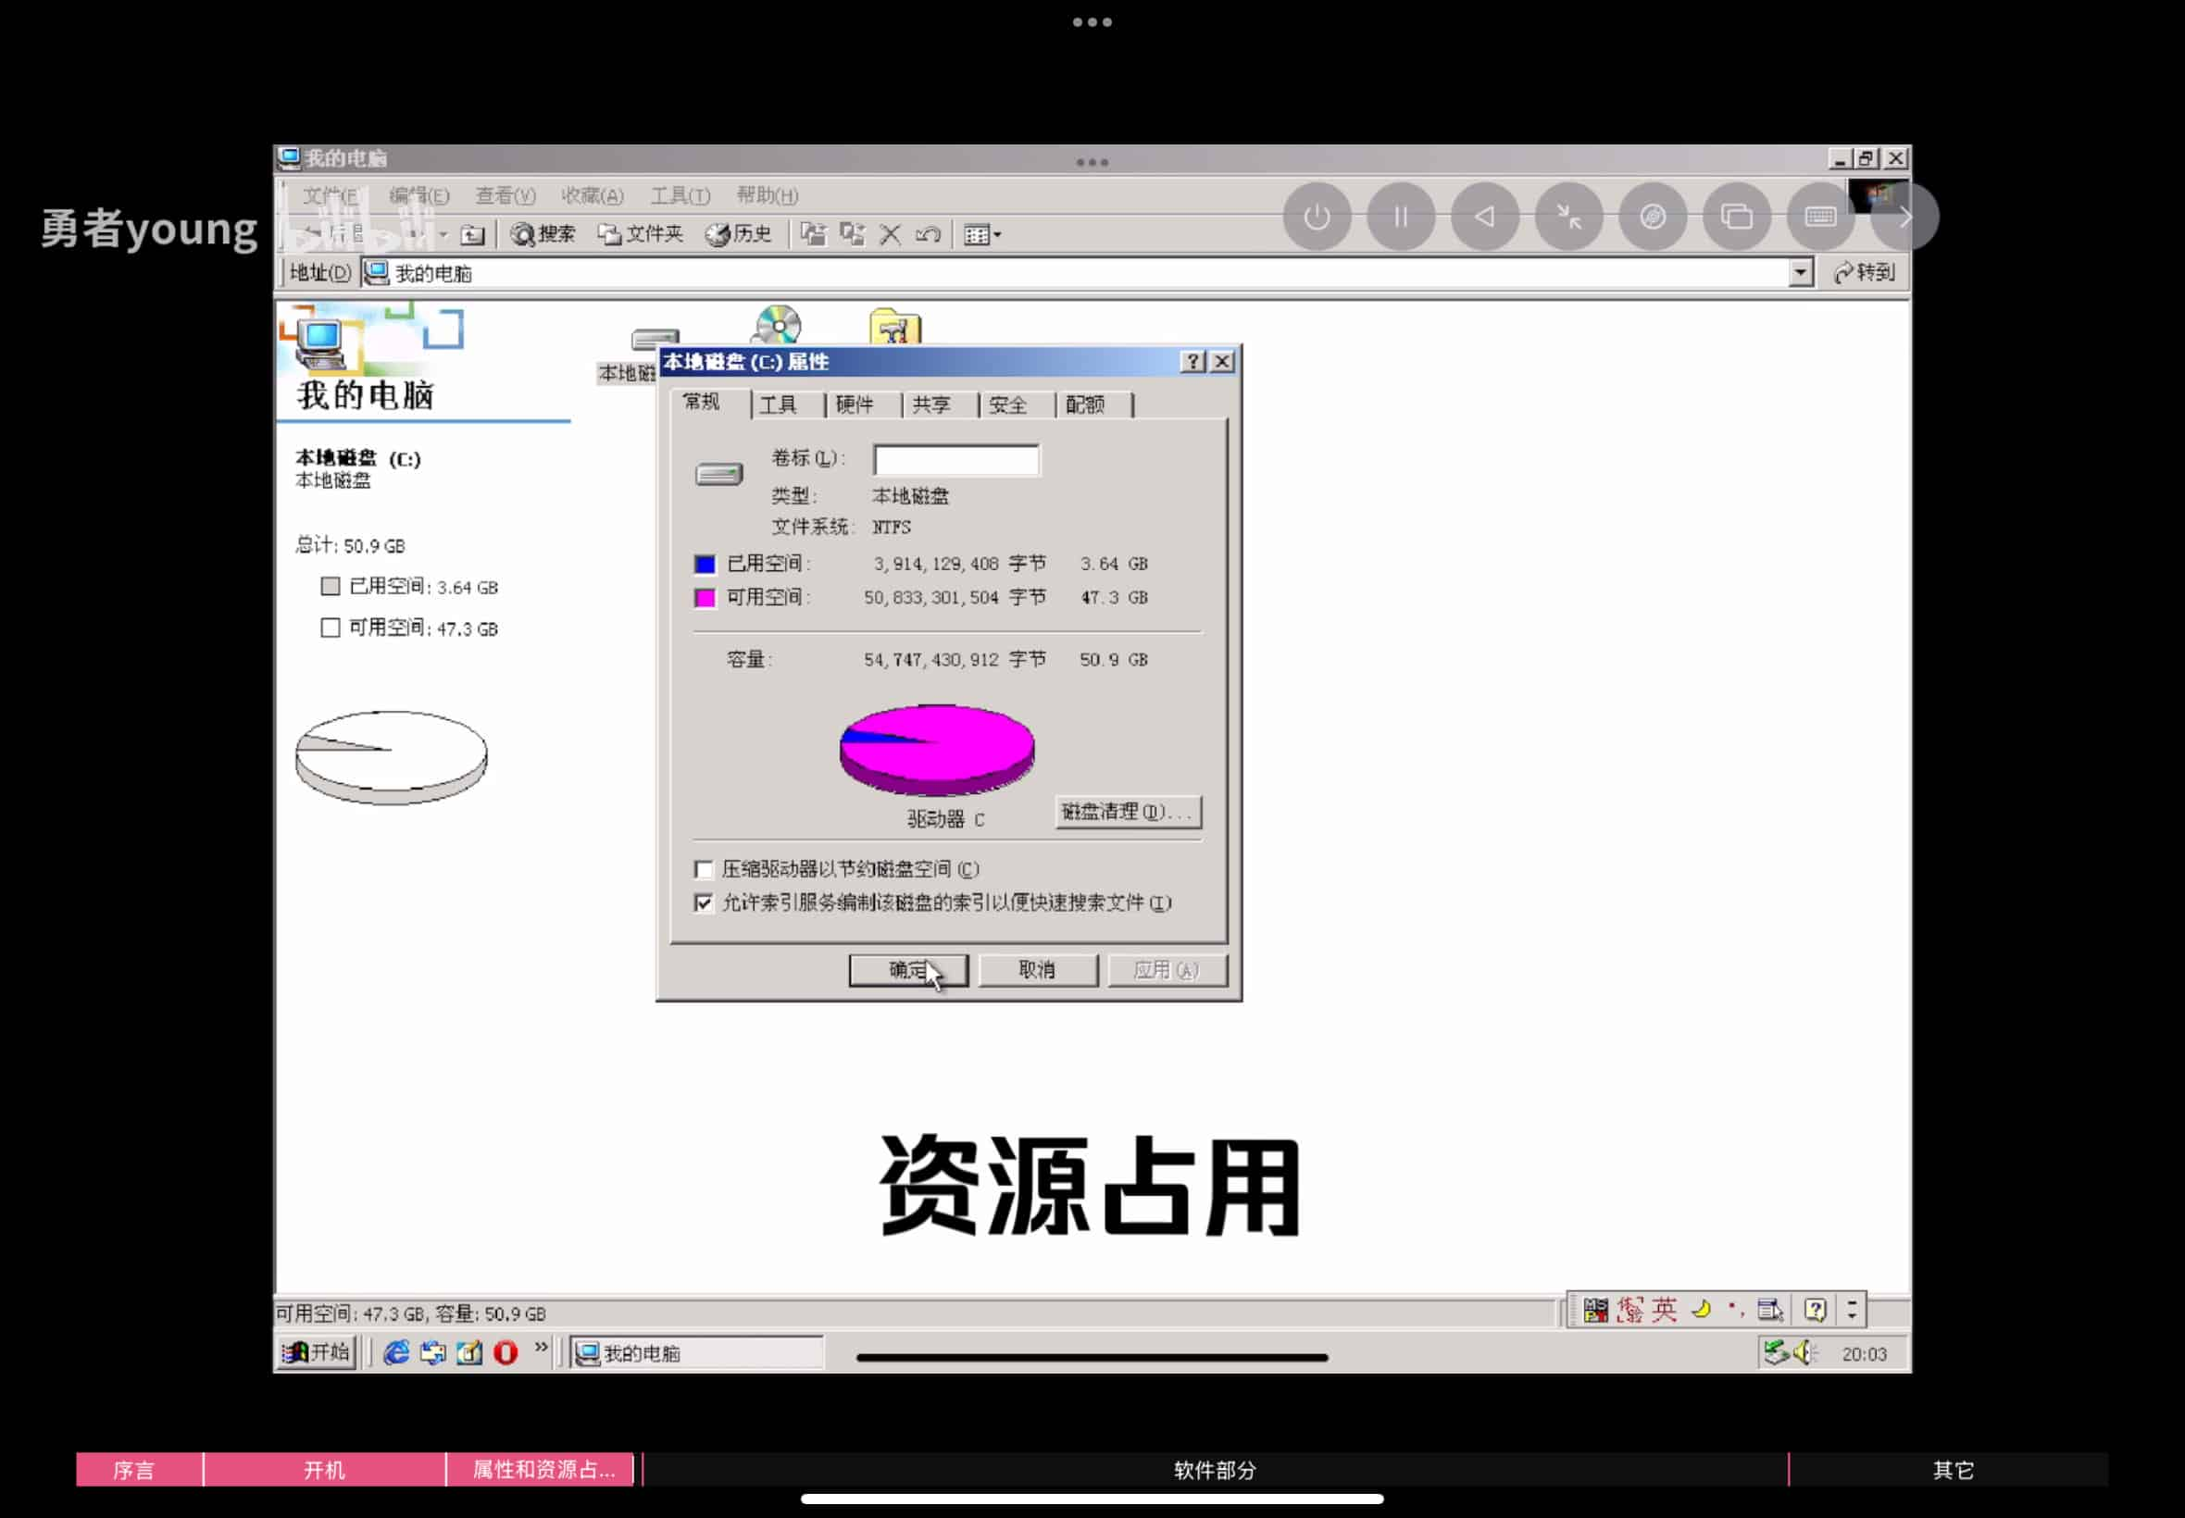Screen dimensions: 2185x1518
Task: Launch Opera from quick launch
Action: (x=506, y=1352)
